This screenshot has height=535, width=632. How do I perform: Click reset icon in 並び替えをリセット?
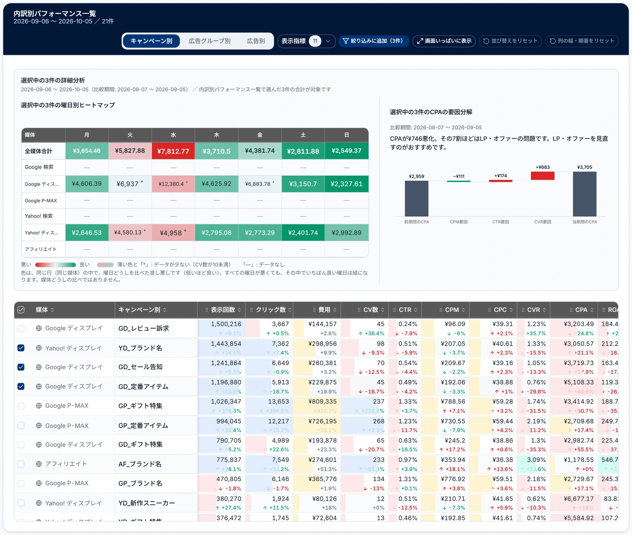coord(486,41)
